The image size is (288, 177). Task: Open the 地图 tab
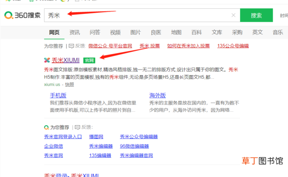pyautogui.click(x=176, y=32)
